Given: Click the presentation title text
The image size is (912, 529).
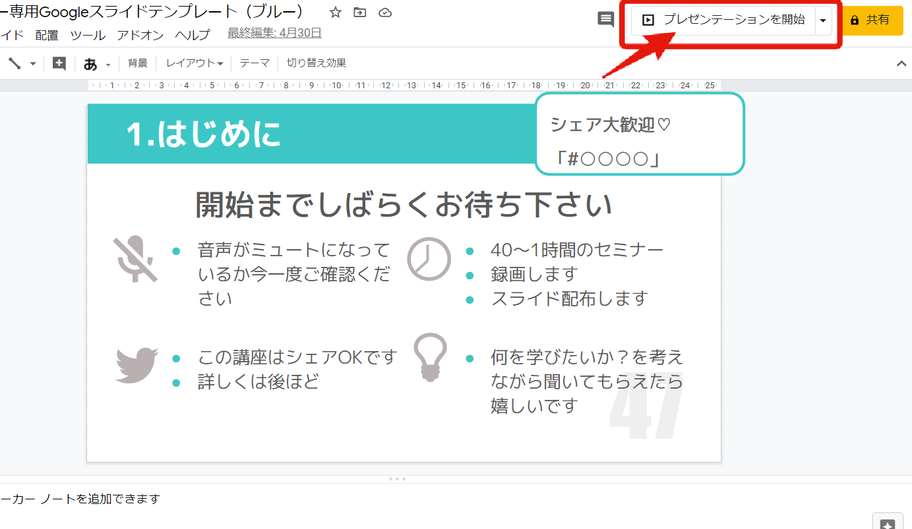Looking at the screenshot, I should tap(152, 12).
